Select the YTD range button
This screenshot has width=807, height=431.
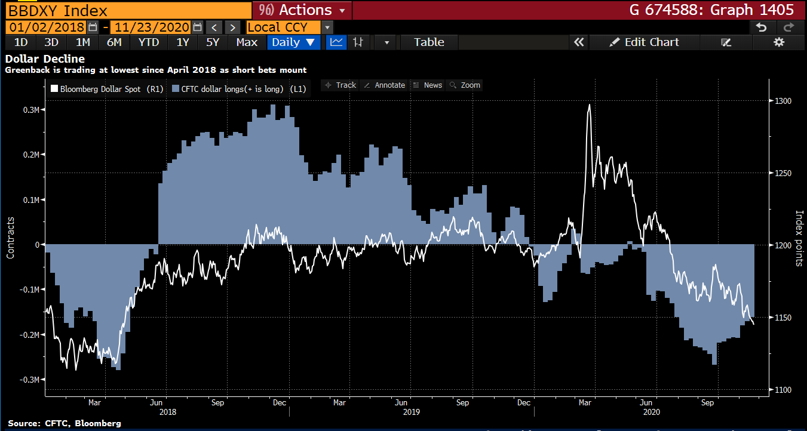149,42
